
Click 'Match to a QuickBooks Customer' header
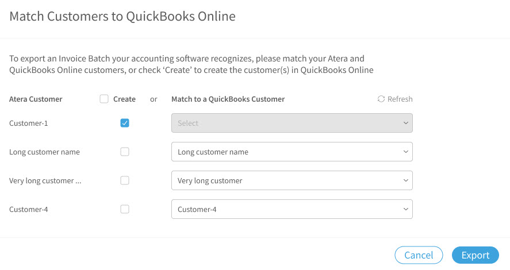pos(228,99)
